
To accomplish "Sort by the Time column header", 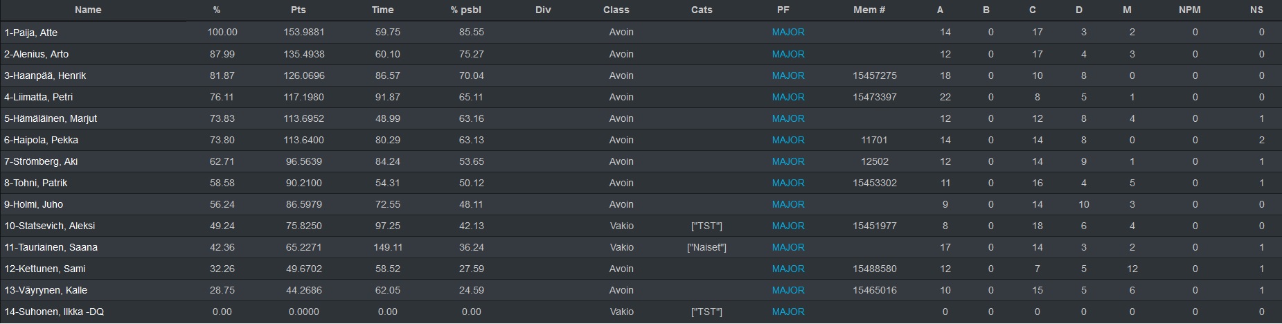I will 382,10.
